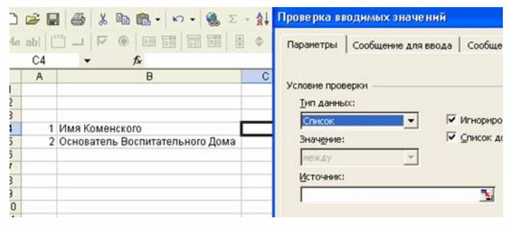Click the Open folder toolbar icon
This screenshot has width=510, height=225.
pos(33,19)
